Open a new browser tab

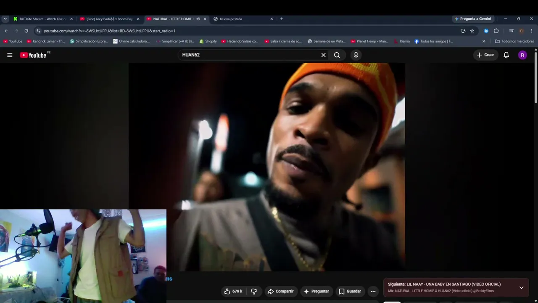point(282,19)
